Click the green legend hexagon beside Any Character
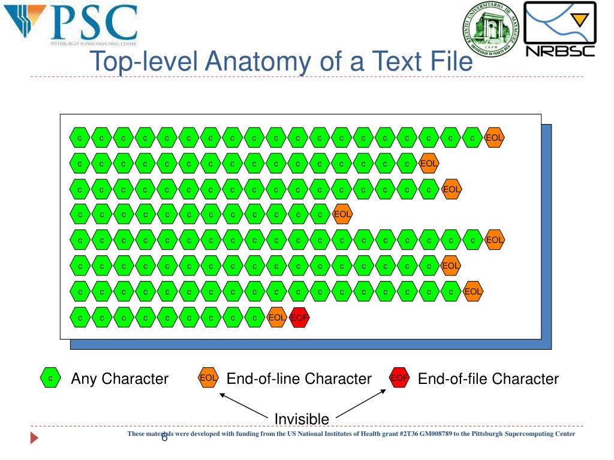This screenshot has height=460, width=614. [50, 378]
